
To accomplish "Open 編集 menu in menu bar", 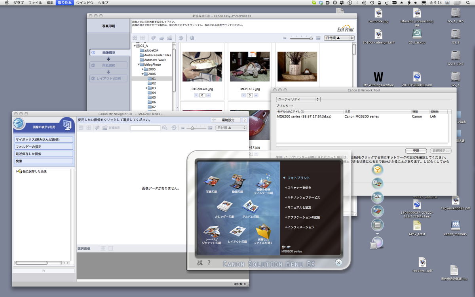I will tap(50, 3).
